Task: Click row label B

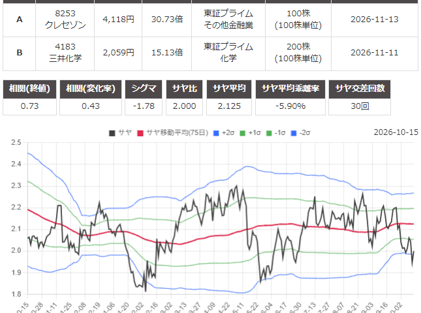Action: click(x=20, y=53)
